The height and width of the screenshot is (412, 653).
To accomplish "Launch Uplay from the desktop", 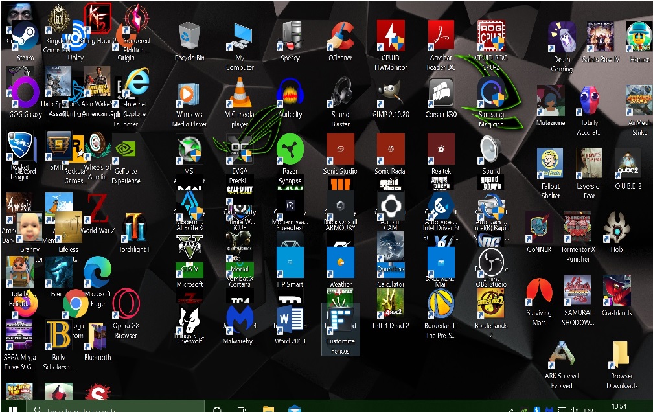I will [78, 36].
